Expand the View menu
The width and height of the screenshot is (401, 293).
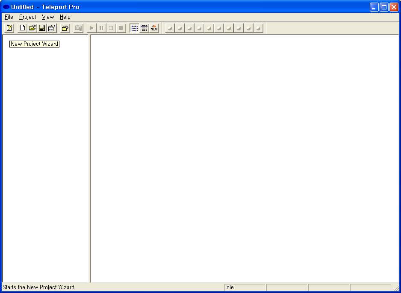48,17
